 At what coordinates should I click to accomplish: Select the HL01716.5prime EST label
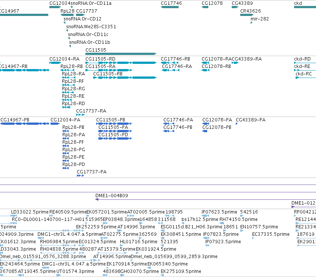pyautogui.click(x=139, y=242)
